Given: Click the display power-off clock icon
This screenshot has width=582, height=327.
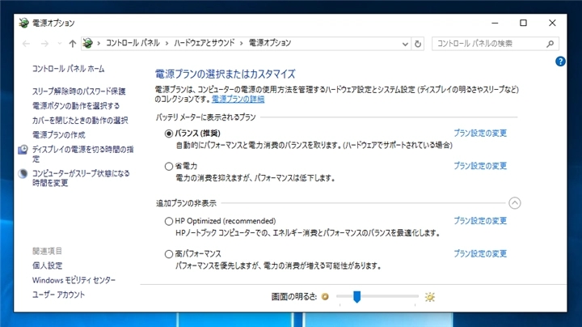Looking at the screenshot, I should [23, 150].
